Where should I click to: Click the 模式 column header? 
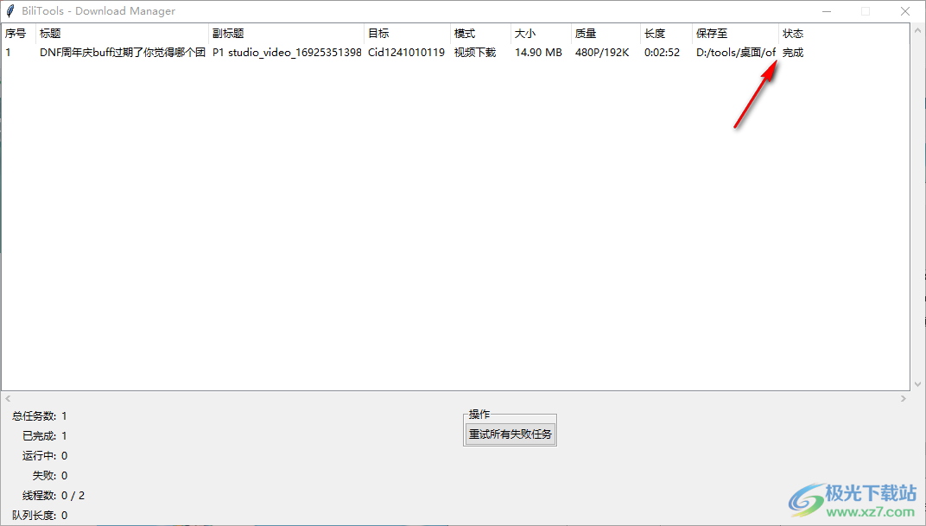pos(464,33)
